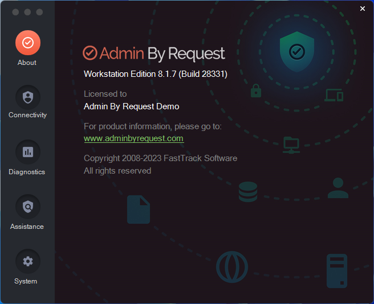Open the Assistance magnifier shield icon
Screen dimensions: 374x304
pyautogui.click(x=28, y=207)
